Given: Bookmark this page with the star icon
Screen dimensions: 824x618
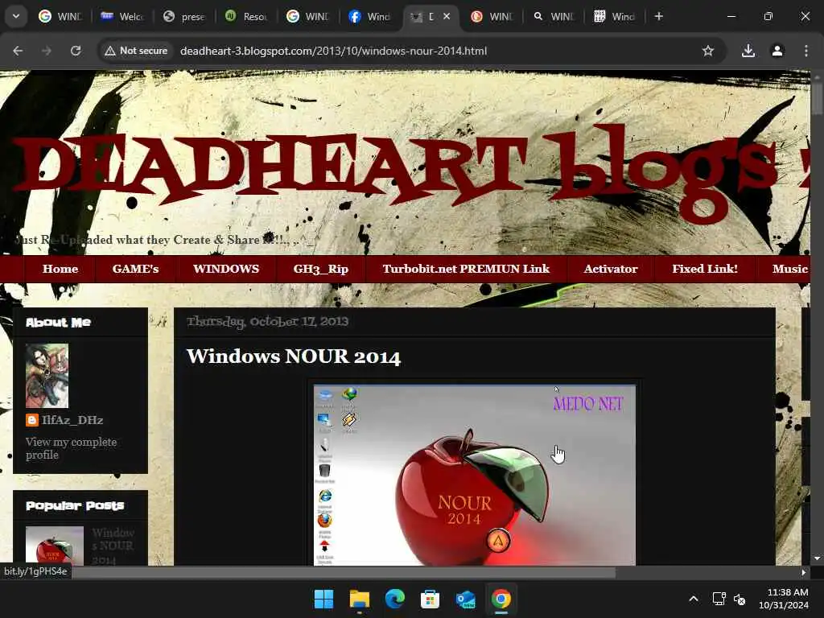Looking at the screenshot, I should [x=708, y=51].
